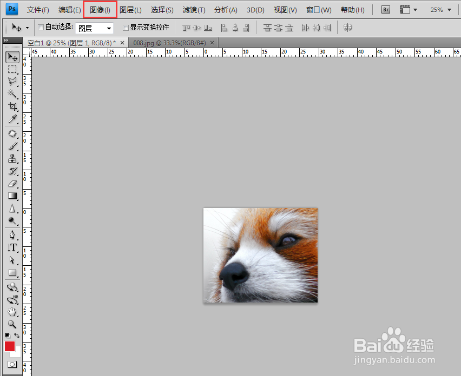The image size is (461, 376).
Task: Select the Pen tool
Action: (12, 235)
